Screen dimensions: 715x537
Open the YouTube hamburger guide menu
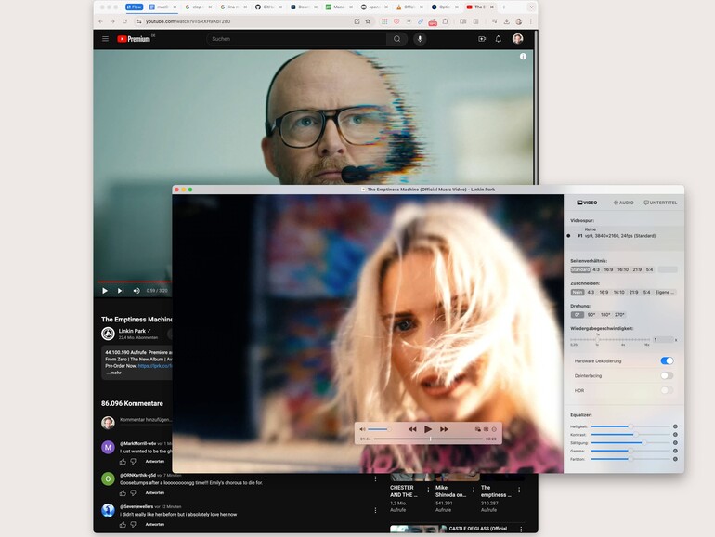pyautogui.click(x=105, y=39)
